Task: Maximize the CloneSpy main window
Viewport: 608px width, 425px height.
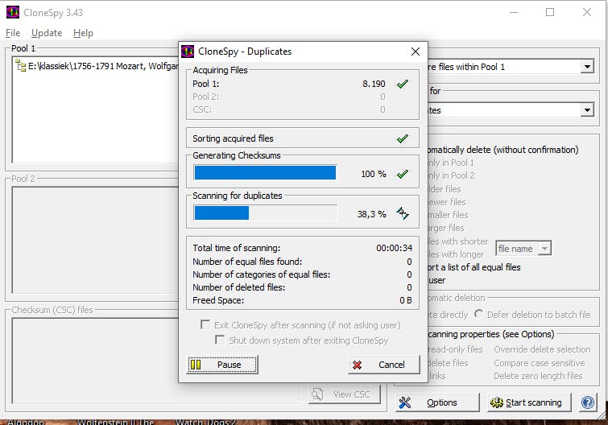Action: 550,12
